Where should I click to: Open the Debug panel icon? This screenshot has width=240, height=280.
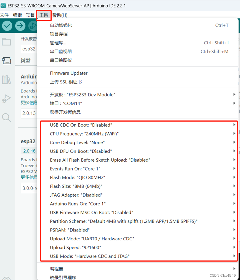(6, 98)
